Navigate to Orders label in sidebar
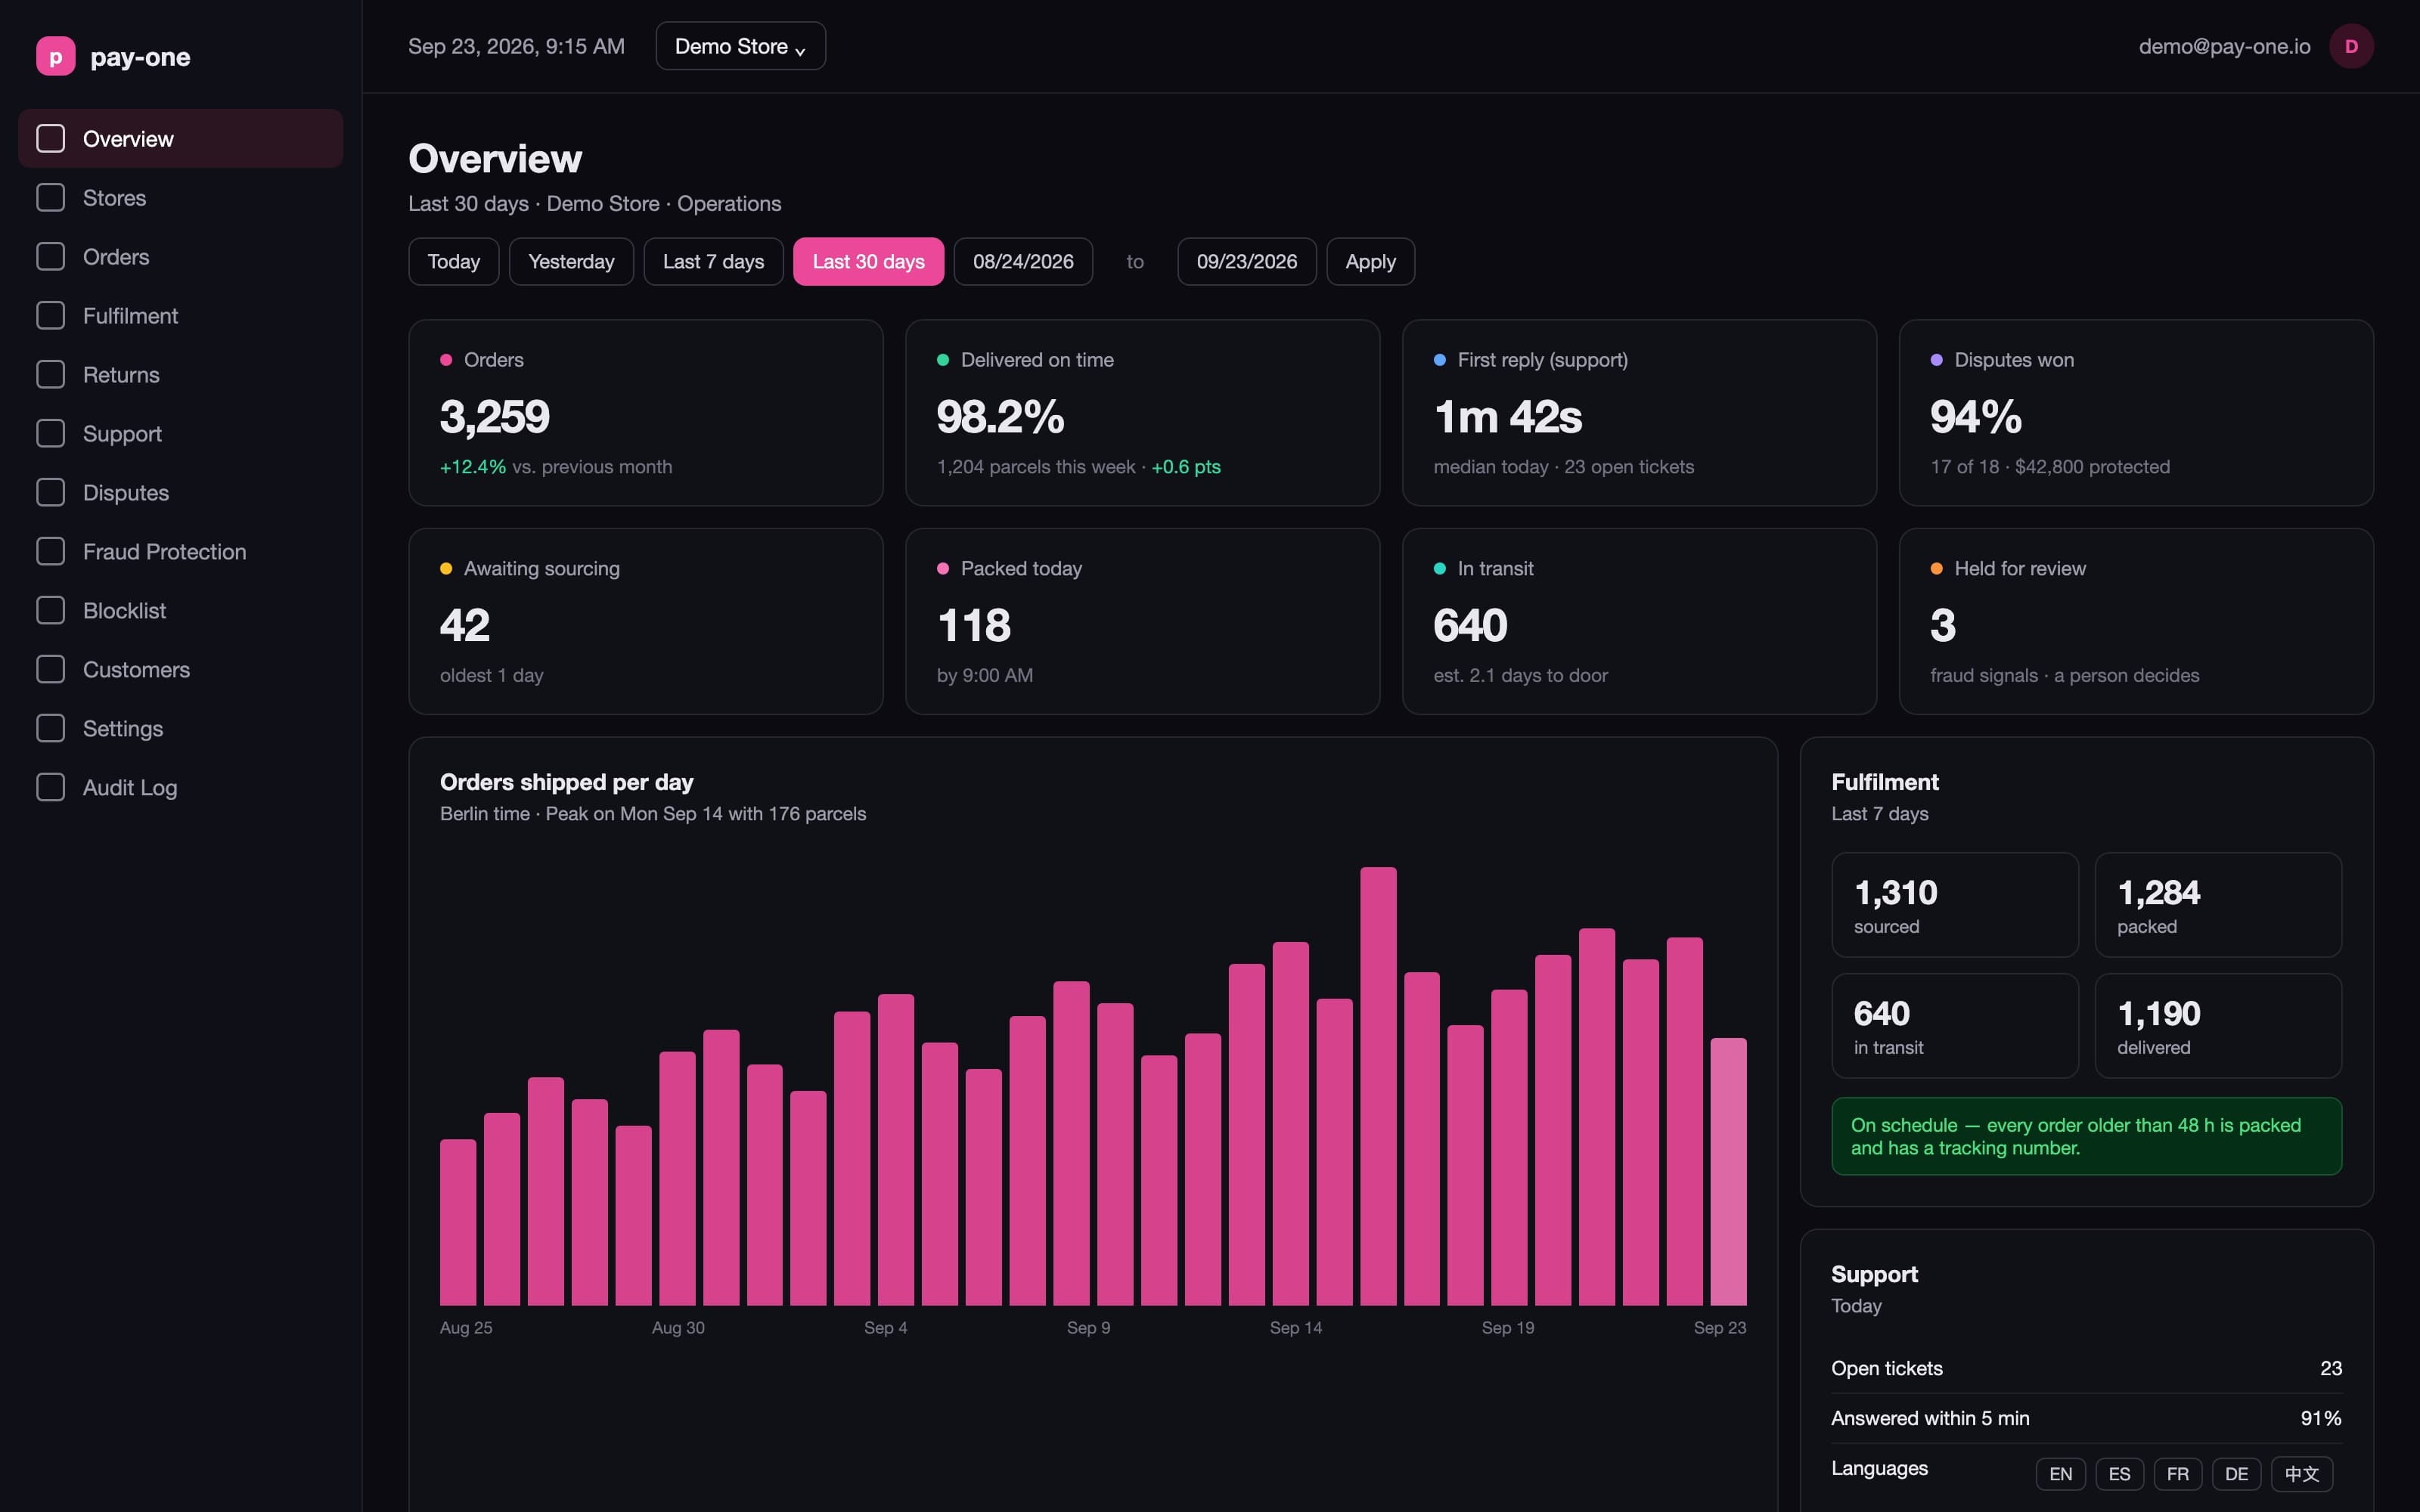2420x1512 pixels. 116,257
